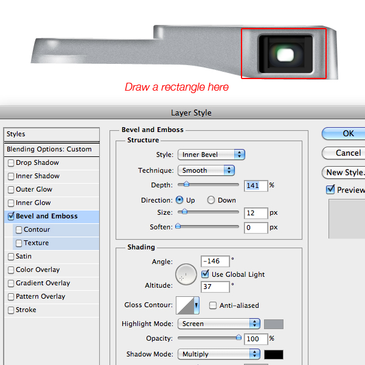
Task: Enable the Inner Shadow checkbox
Action: 11,176
